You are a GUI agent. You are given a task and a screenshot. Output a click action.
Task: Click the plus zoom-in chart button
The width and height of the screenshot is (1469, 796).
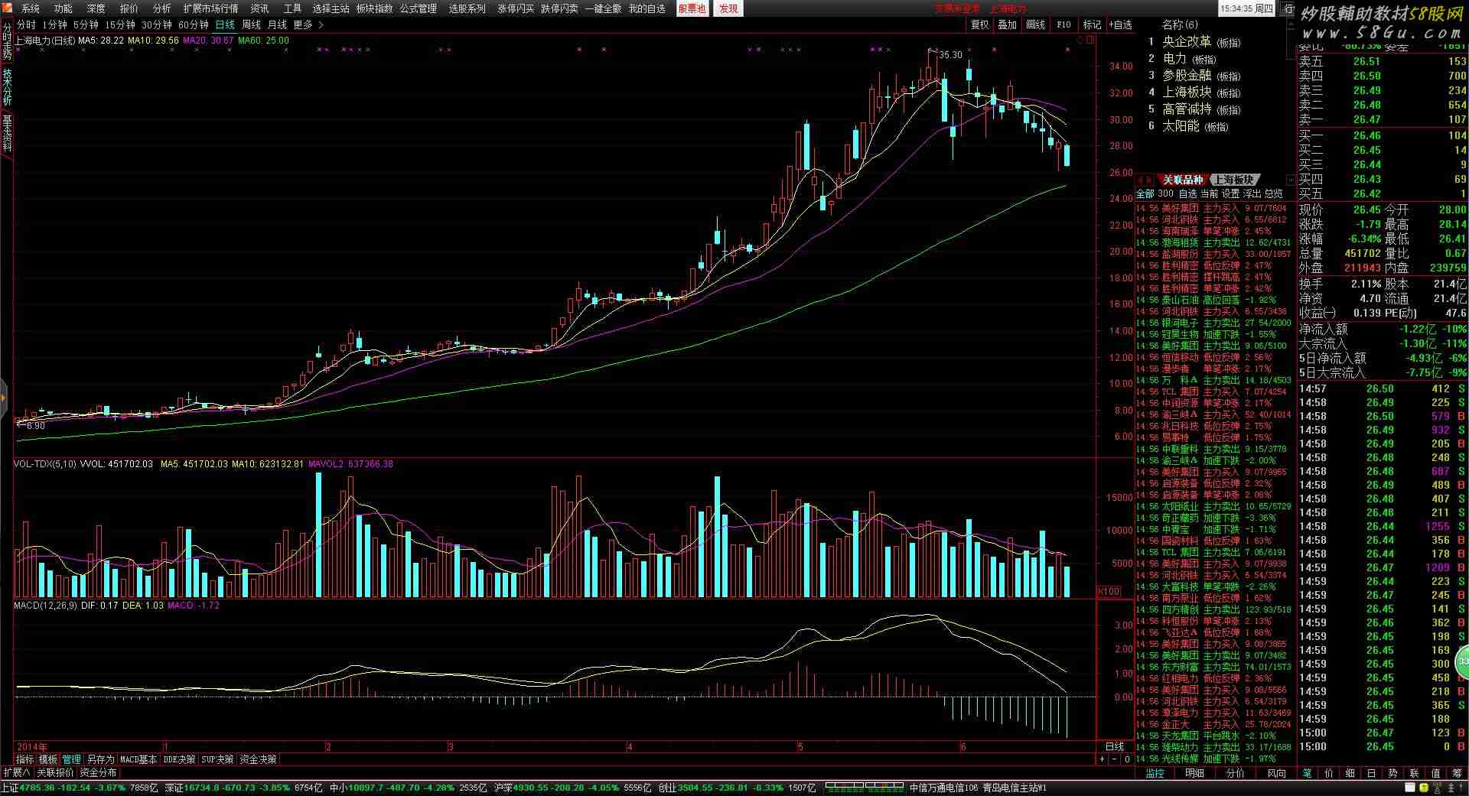[1102, 760]
